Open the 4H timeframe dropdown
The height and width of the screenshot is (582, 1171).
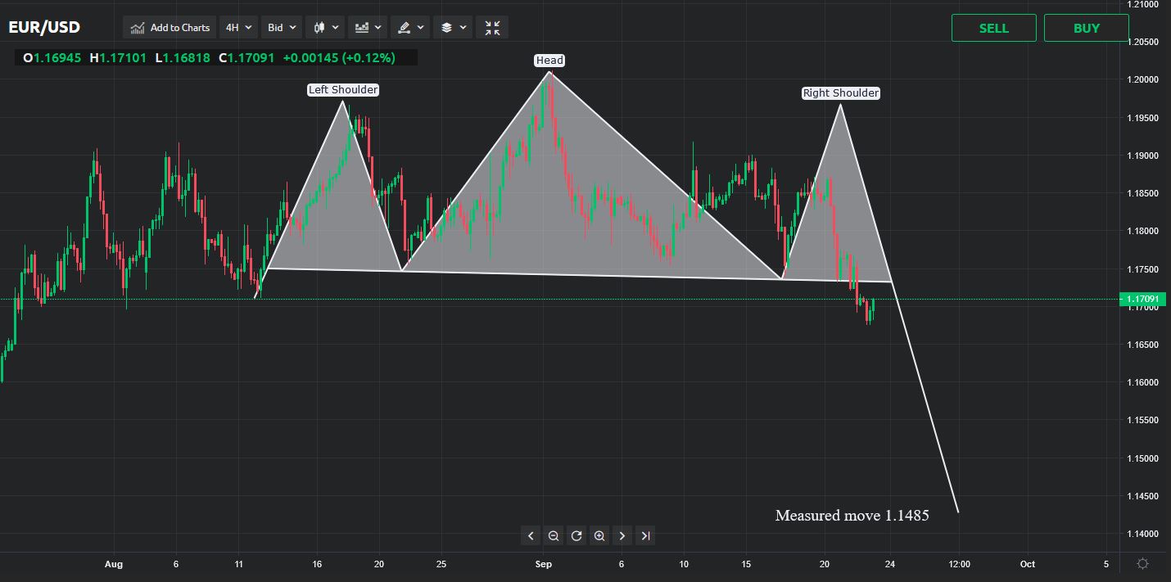pyautogui.click(x=238, y=27)
